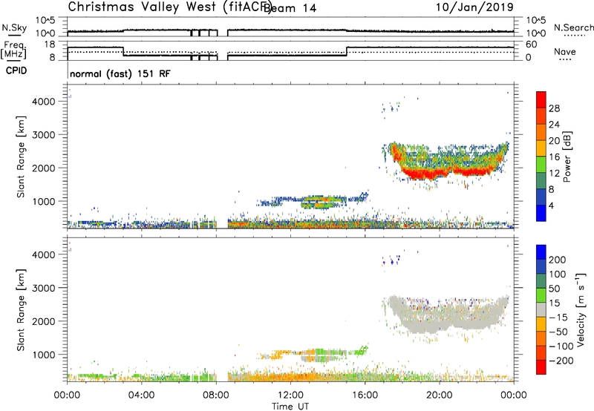Screen dimensions: 594x411
Task: Select the Velocity [m s-1] colorbar title
Action: coord(581,309)
